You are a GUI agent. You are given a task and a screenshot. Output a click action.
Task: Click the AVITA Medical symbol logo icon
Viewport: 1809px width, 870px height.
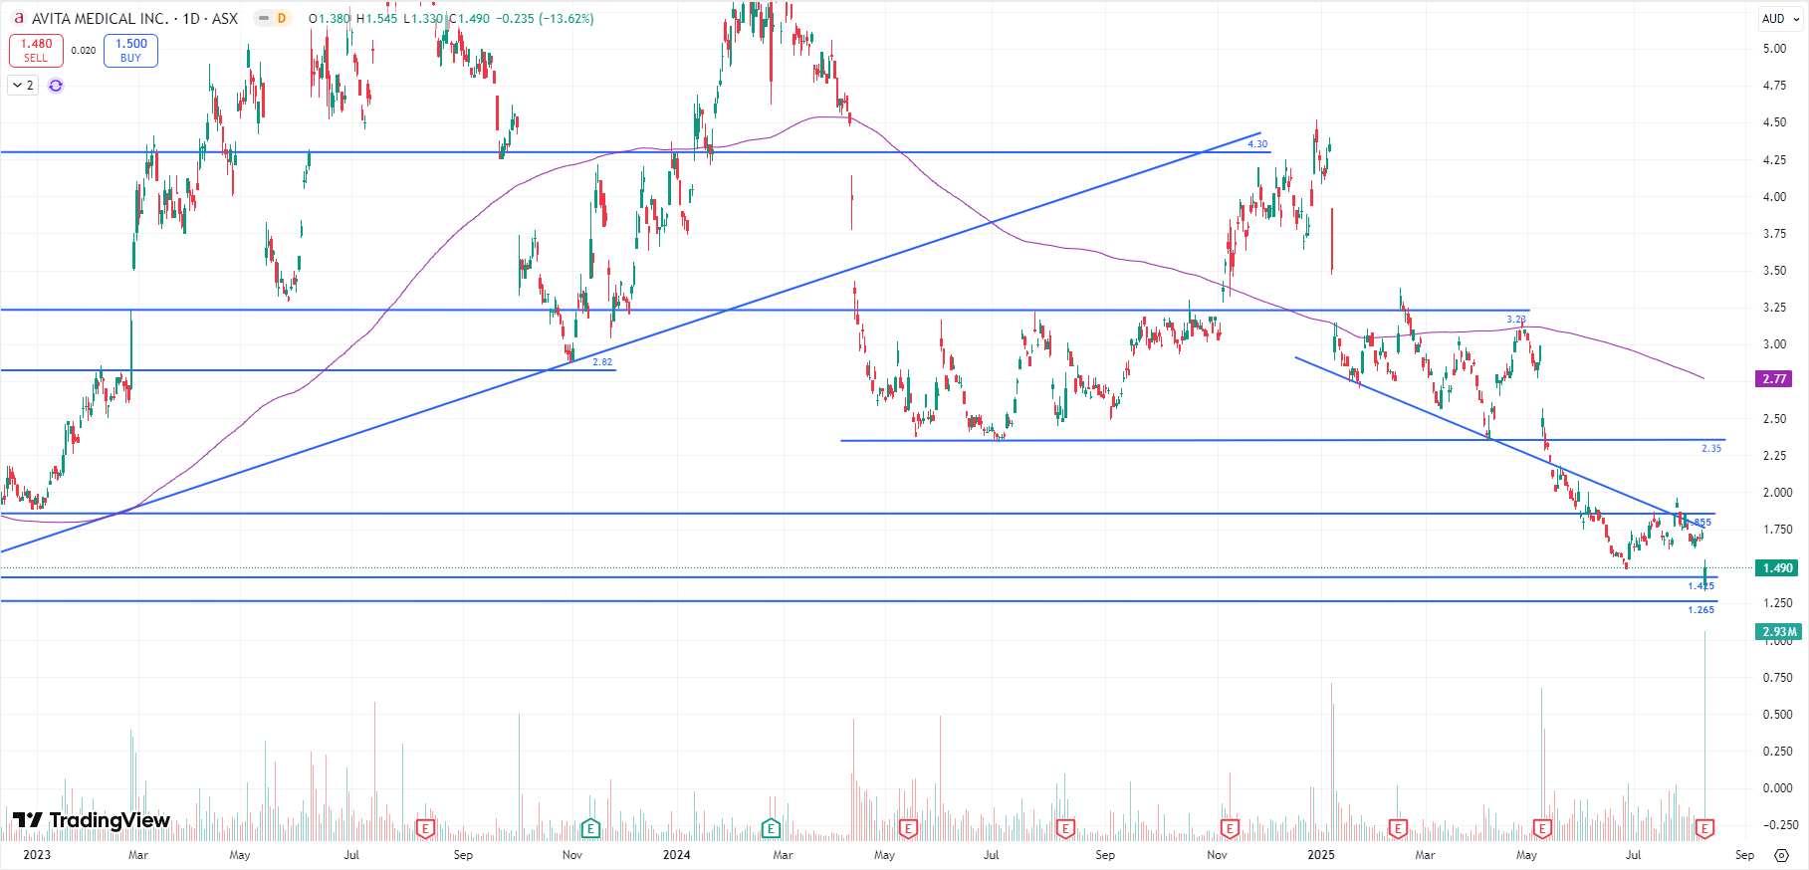[x=18, y=18]
